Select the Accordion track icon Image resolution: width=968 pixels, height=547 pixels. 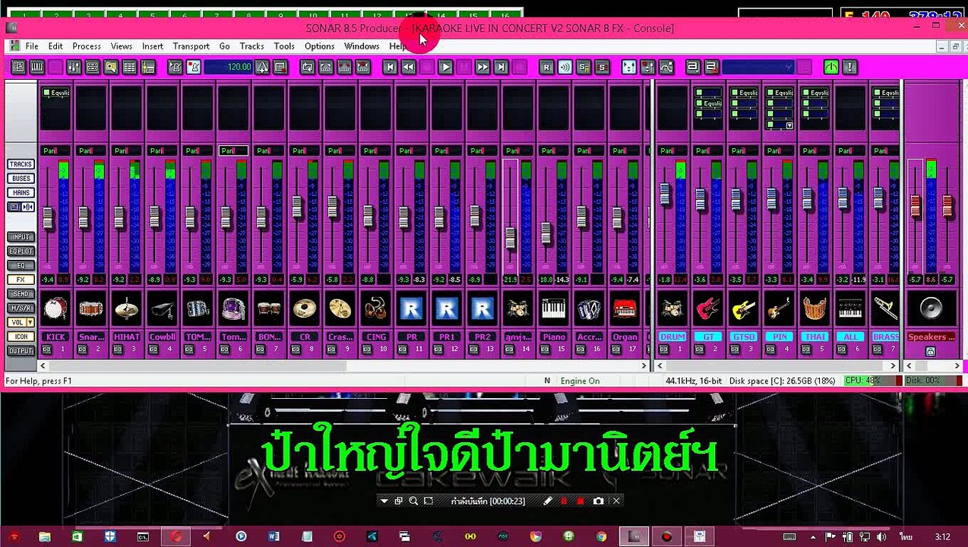(590, 308)
